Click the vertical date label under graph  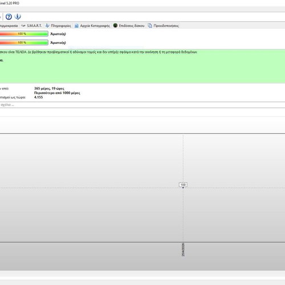coord(183,250)
